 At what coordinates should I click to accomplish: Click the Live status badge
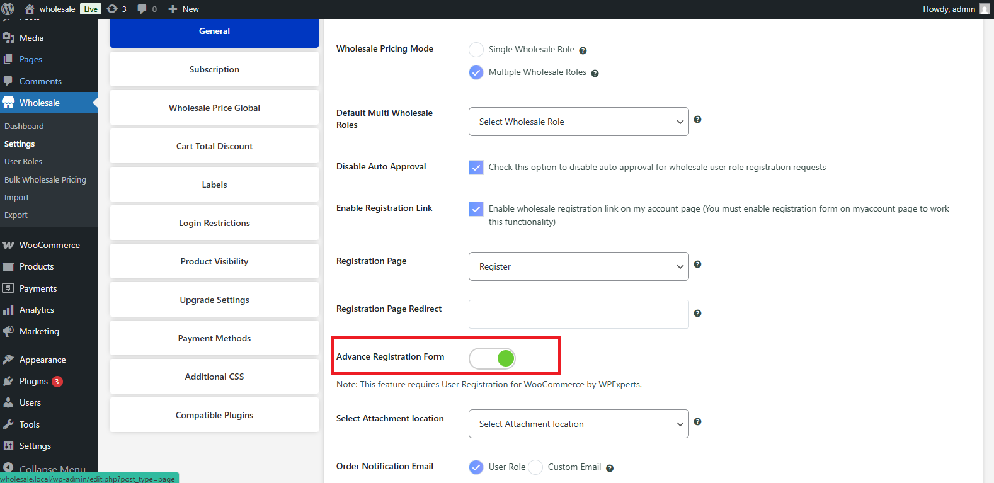[91, 9]
